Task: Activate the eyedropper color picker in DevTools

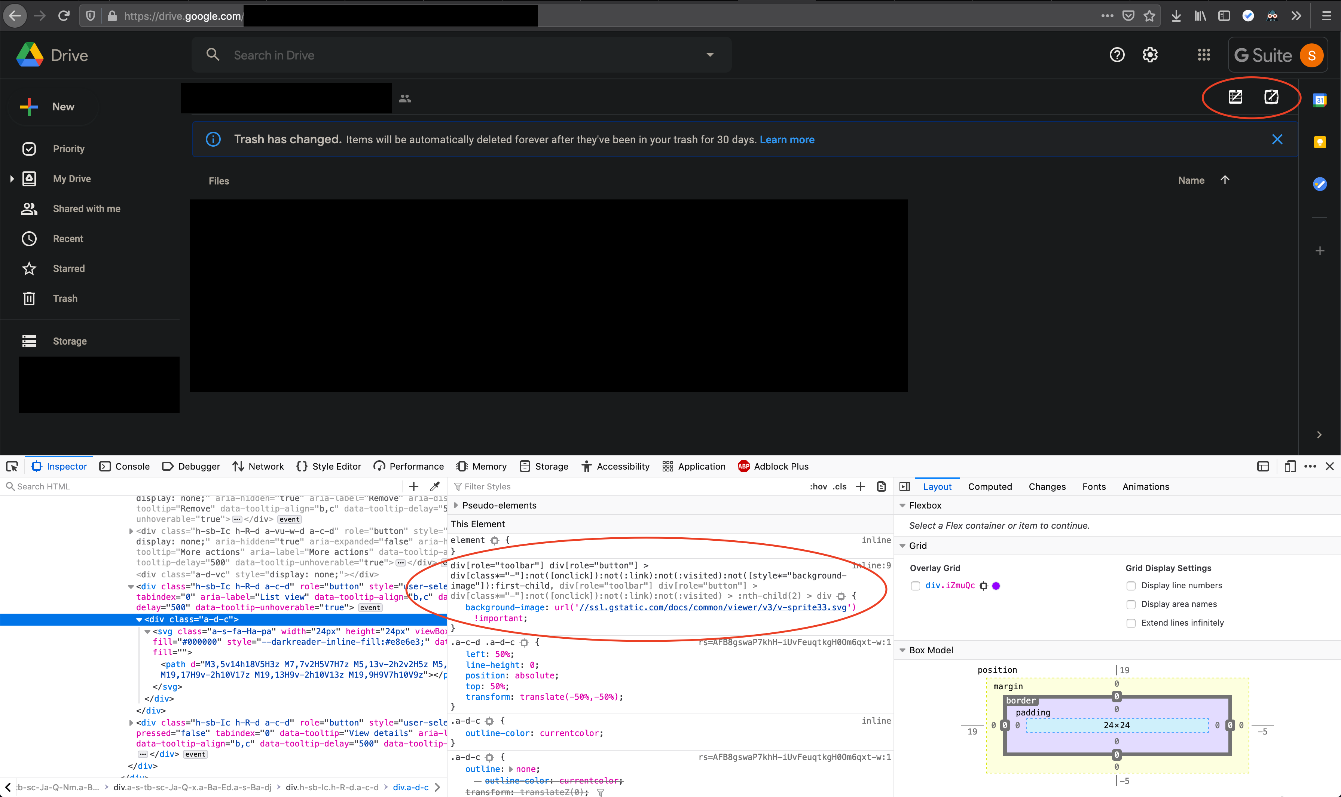Action: 435,486
